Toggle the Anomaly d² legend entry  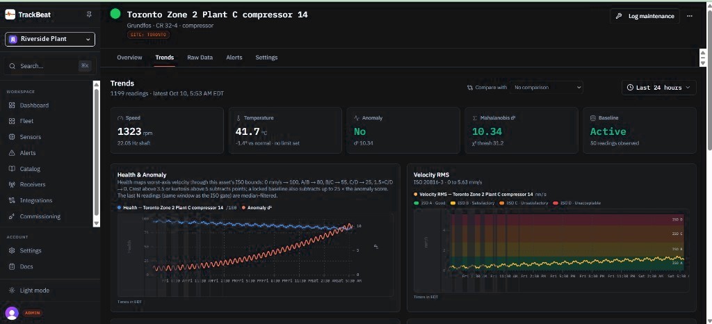point(257,207)
